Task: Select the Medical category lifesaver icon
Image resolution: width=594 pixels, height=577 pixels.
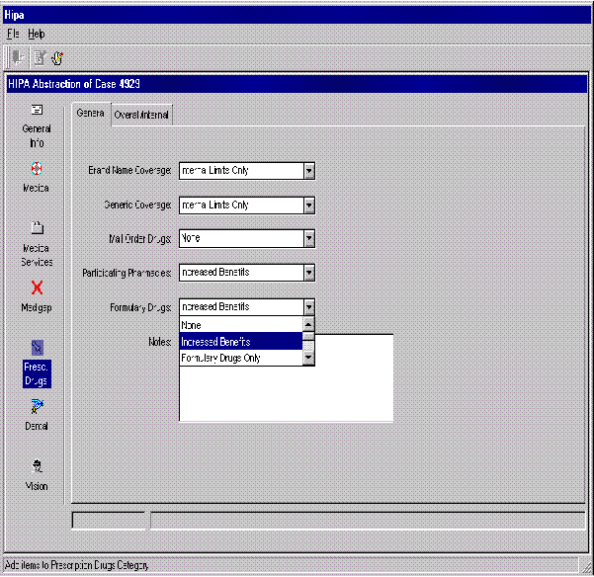Action: [x=37, y=168]
